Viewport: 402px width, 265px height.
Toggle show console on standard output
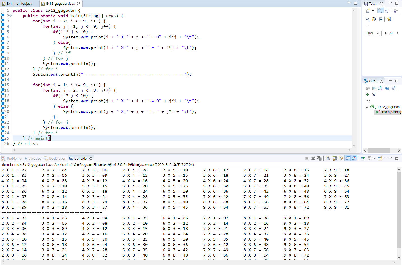(348, 159)
